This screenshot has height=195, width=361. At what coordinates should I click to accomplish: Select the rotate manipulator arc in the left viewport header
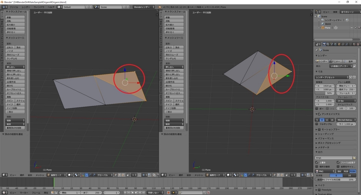pos(90,175)
